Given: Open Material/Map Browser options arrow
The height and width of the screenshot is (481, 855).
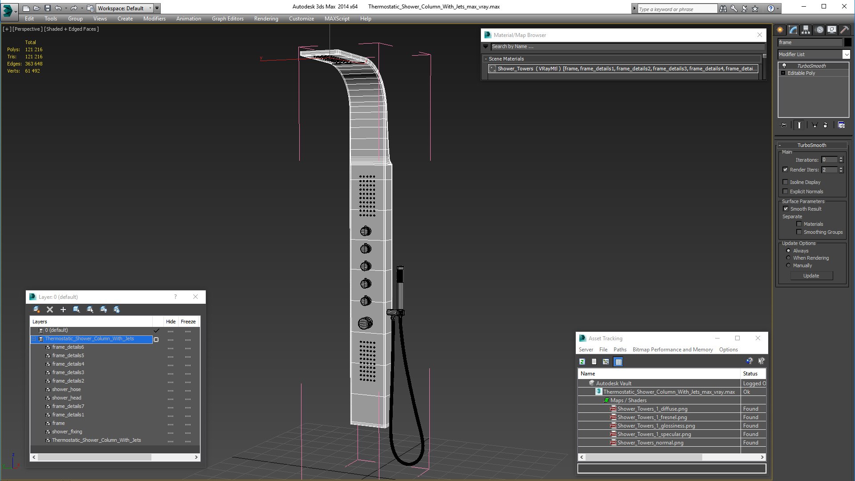Looking at the screenshot, I should [x=486, y=46].
